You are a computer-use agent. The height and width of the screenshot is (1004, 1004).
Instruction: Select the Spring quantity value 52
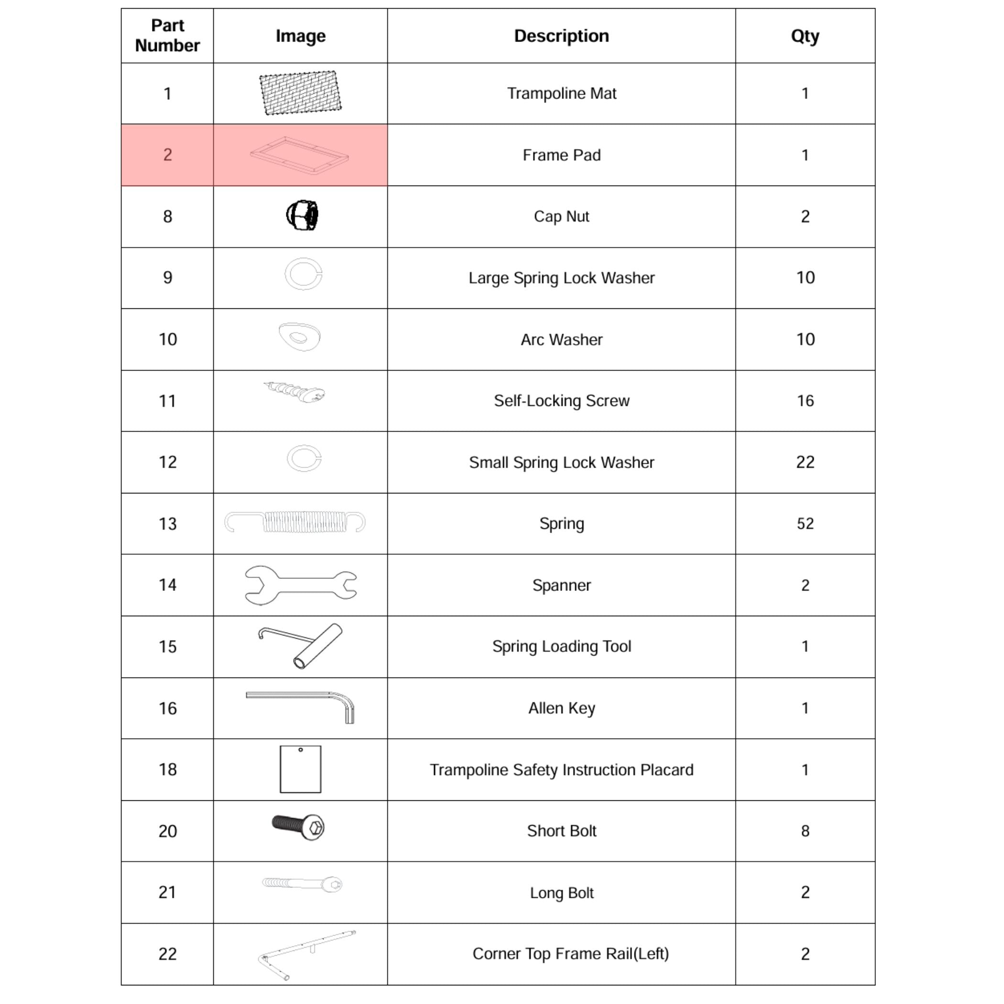(x=805, y=524)
